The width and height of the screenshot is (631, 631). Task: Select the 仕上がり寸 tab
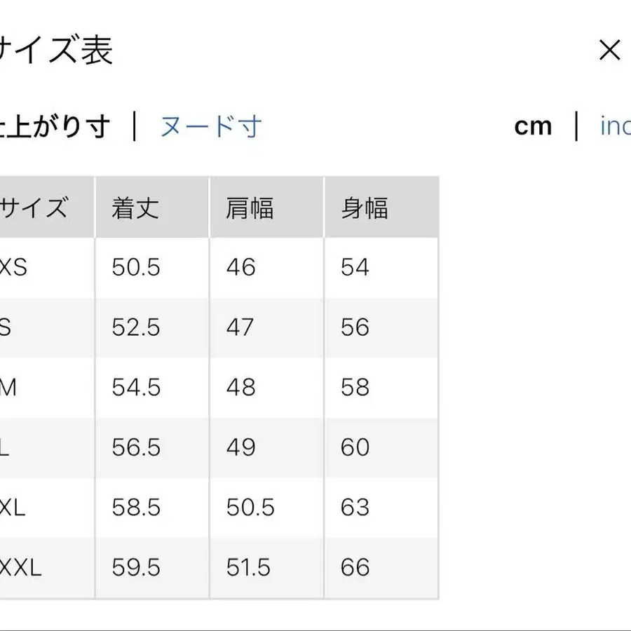pyautogui.click(x=55, y=127)
